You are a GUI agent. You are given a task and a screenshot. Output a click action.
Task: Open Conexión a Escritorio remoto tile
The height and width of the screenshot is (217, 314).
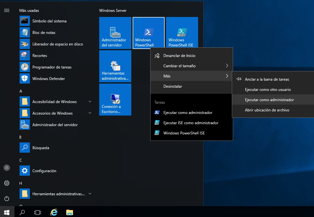click(115, 100)
